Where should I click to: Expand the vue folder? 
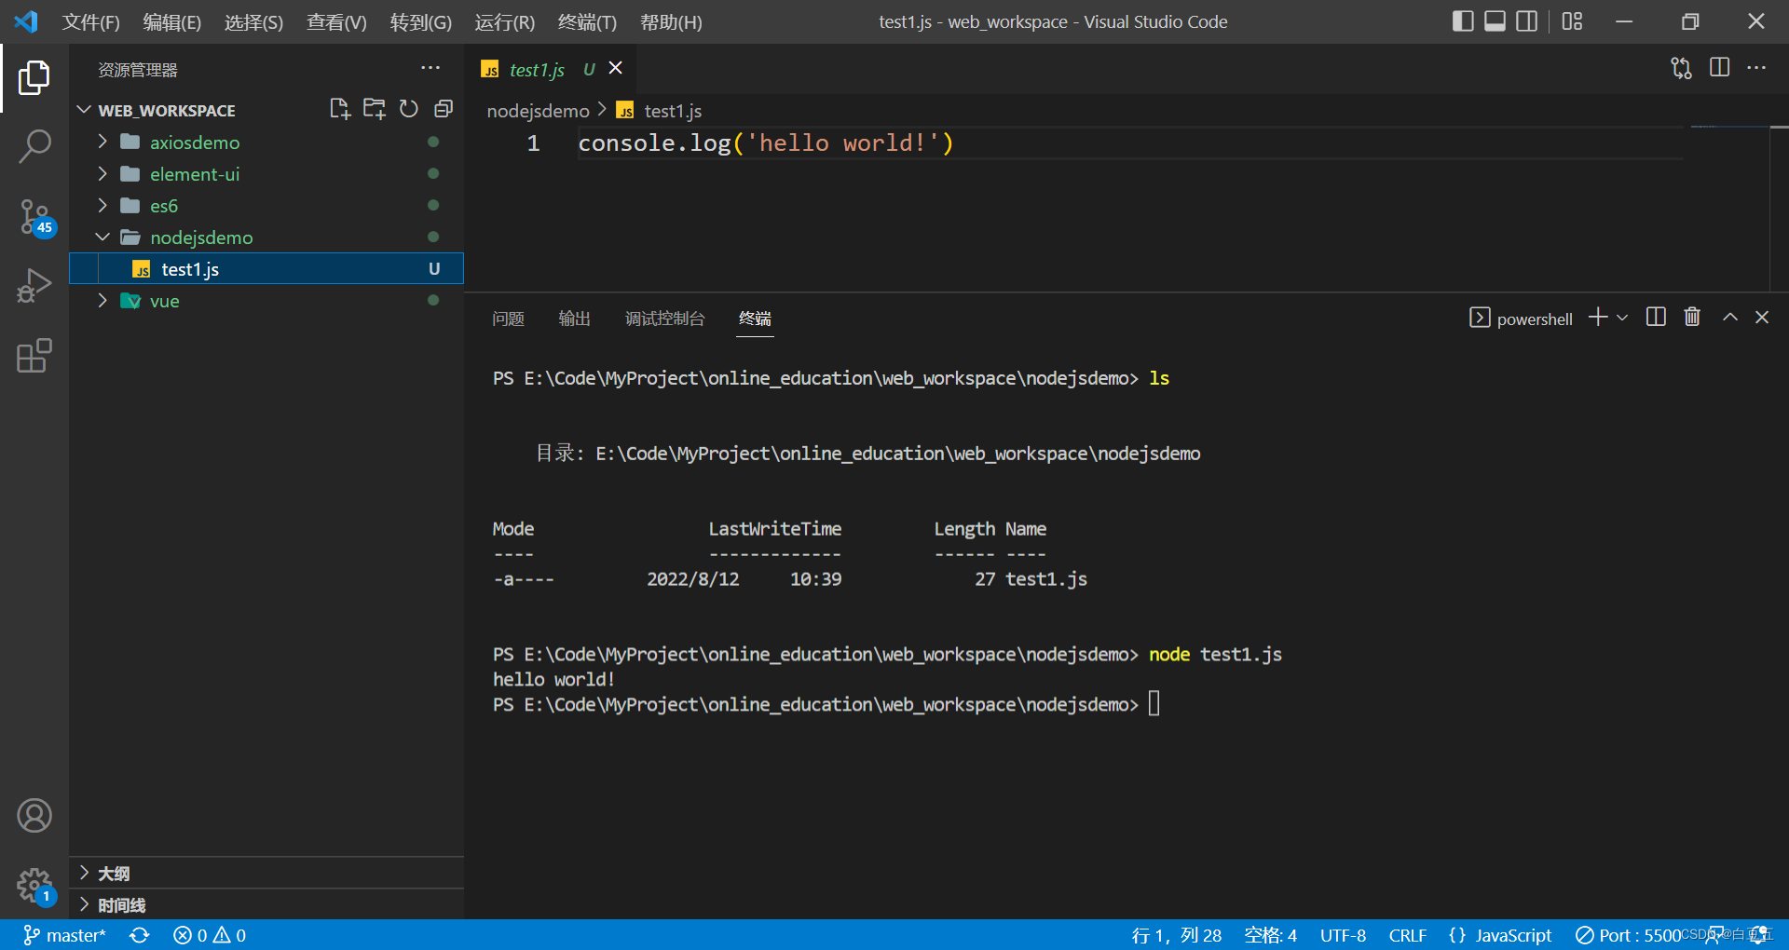tap(102, 300)
